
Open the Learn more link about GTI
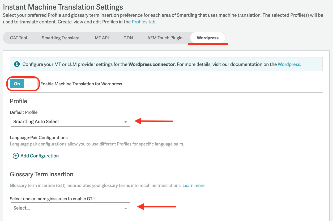pyautogui.click(x=194, y=185)
